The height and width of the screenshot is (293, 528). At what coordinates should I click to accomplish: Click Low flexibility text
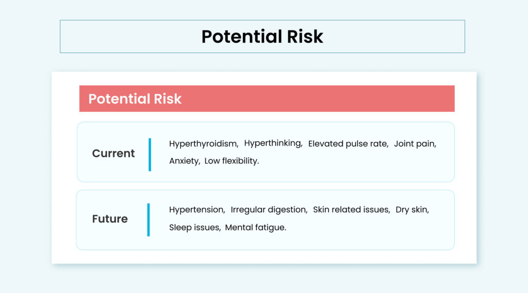point(232,161)
